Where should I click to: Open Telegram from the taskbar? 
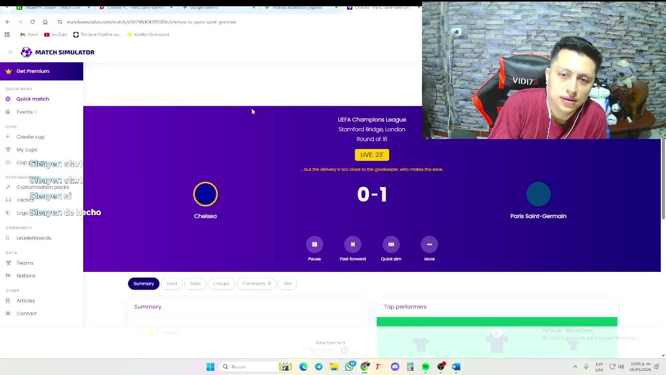tap(318, 367)
